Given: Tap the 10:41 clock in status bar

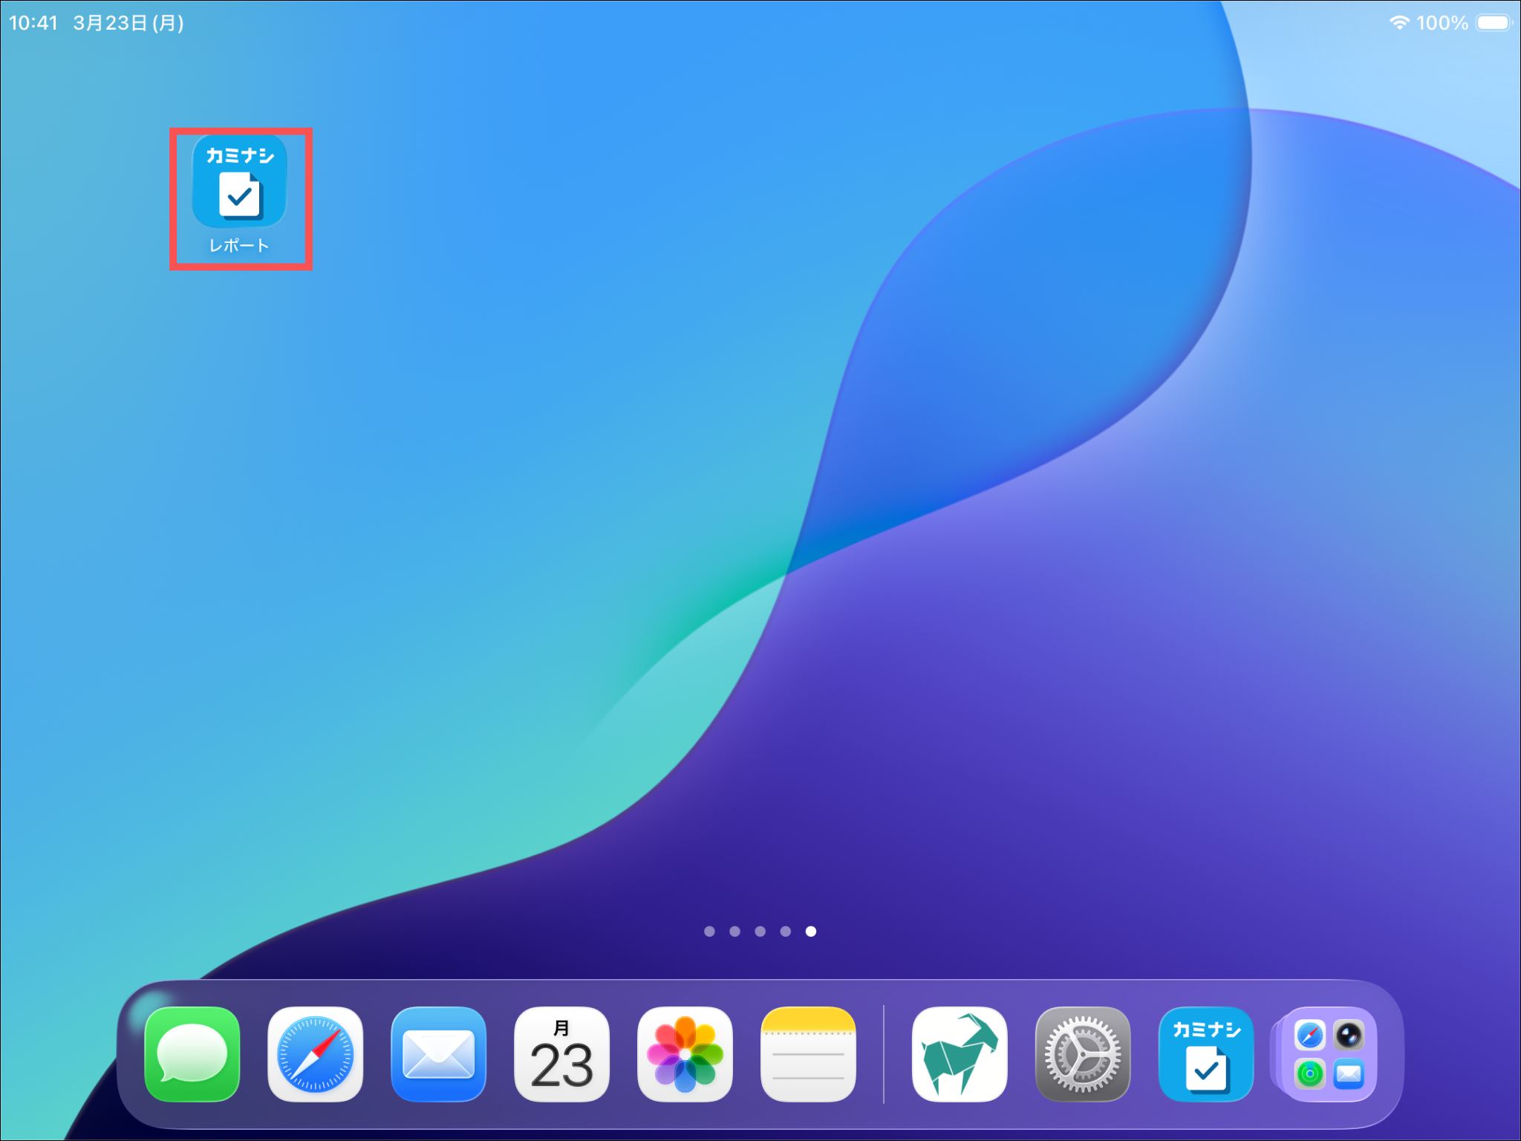Looking at the screenshot, I should 33,23.
